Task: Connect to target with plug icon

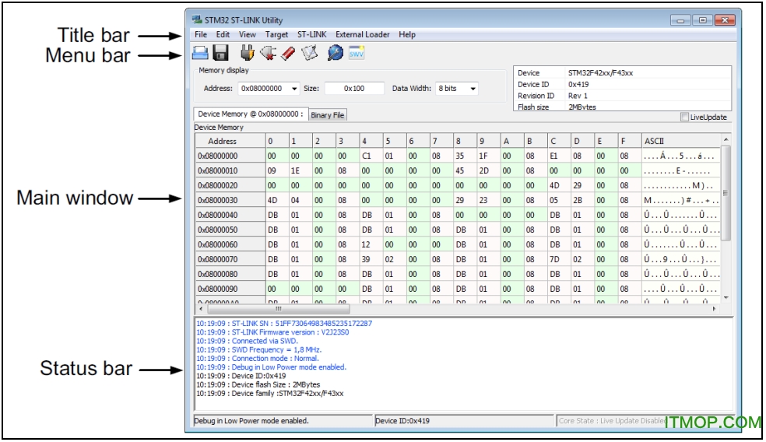Action: (x=248, y=52)
